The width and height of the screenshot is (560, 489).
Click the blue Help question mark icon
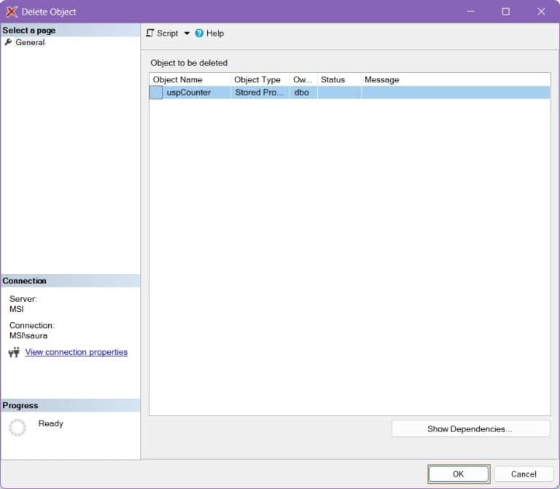[x=199, y=34]
